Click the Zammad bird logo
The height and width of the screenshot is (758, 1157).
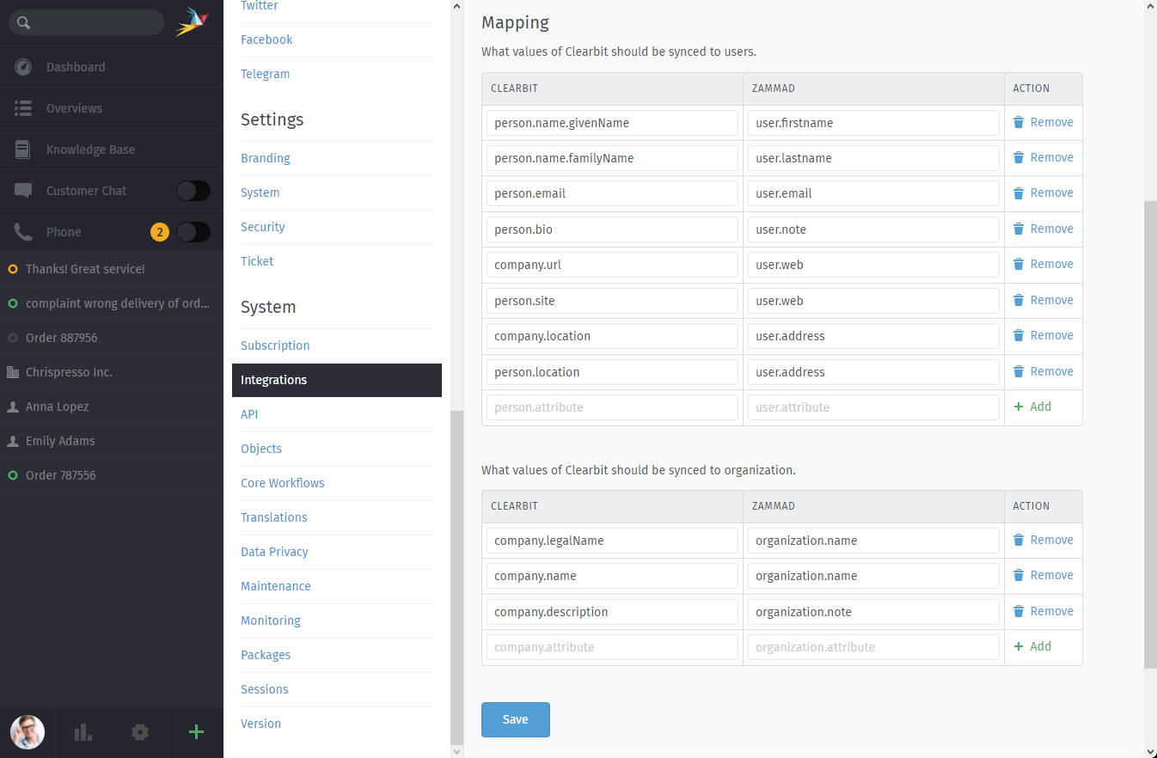pyautogui.click(x=192, y=22)
